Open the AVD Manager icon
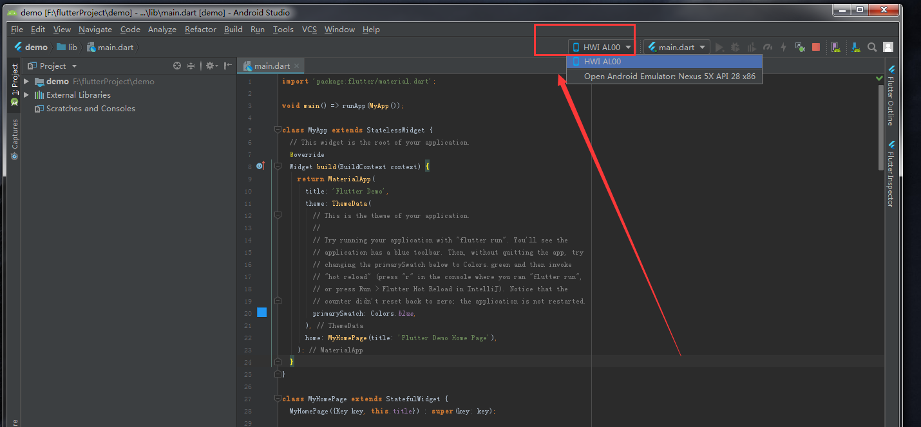 coord(835,47)
